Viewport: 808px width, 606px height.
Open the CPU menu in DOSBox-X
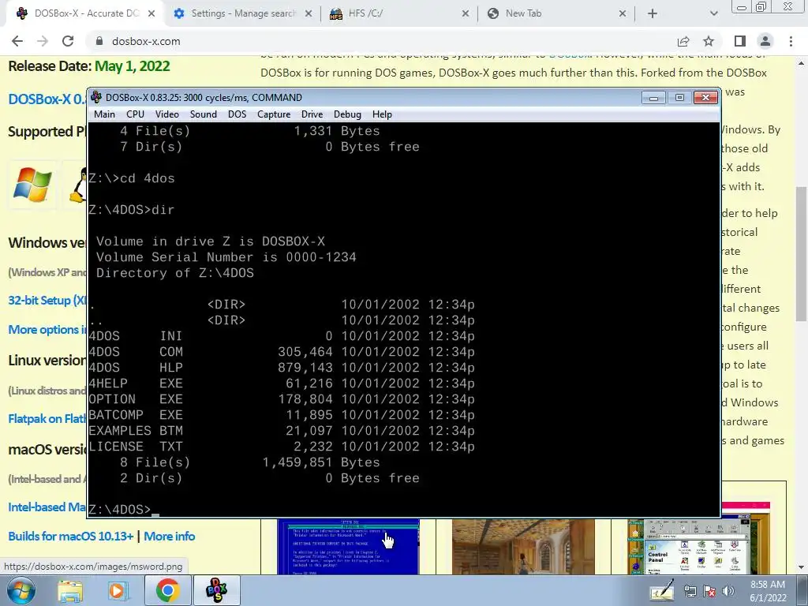point(135,114)
